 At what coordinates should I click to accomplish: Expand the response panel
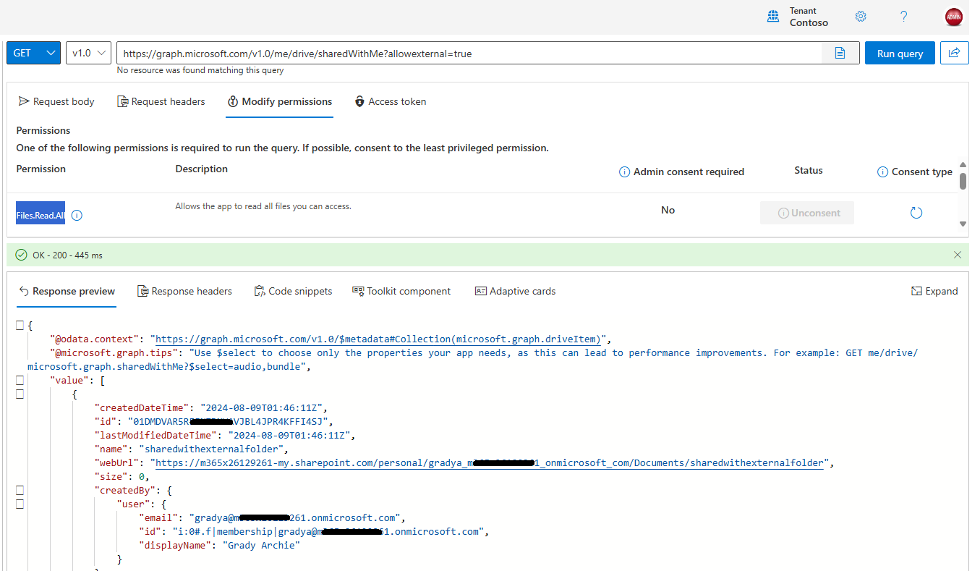(934, 291)
